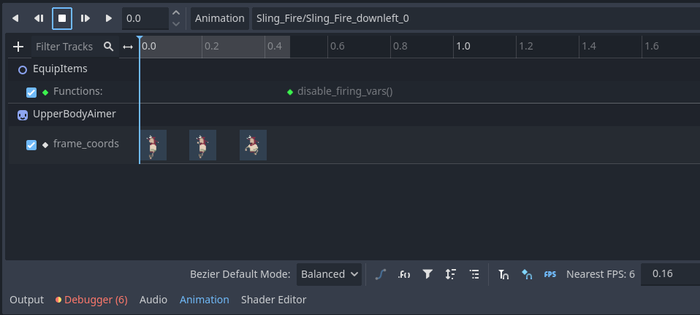Click the Filter Tracks search magnifier icon
The height and width of the screenshot is (315, 700).
[109, 47]
